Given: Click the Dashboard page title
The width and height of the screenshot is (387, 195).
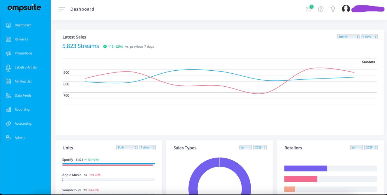Looking at the screenshot, I should coord(82,9).
